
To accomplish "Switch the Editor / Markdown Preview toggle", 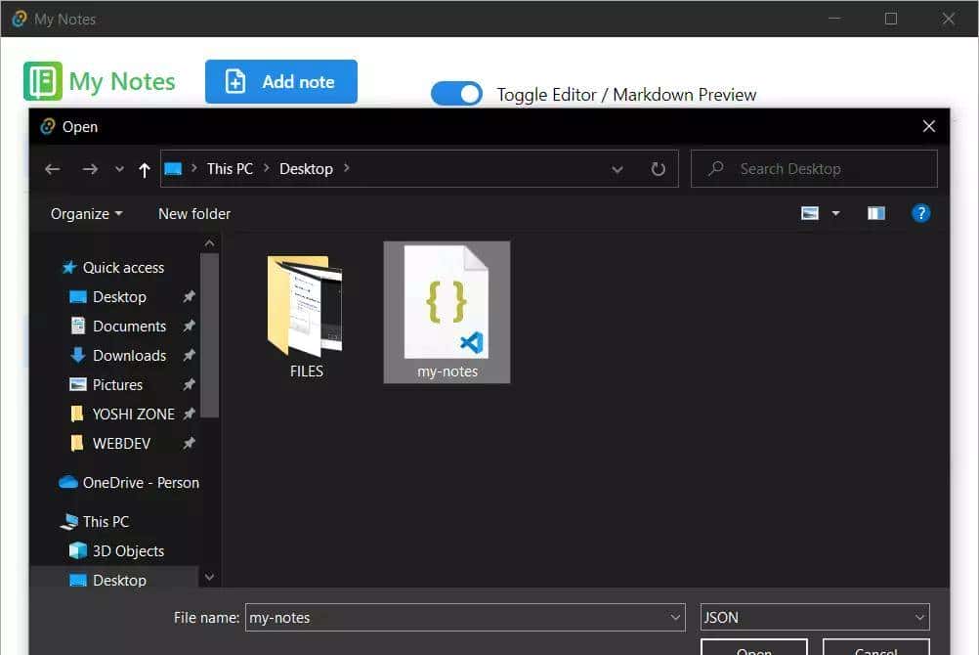I will pos(457,94).
